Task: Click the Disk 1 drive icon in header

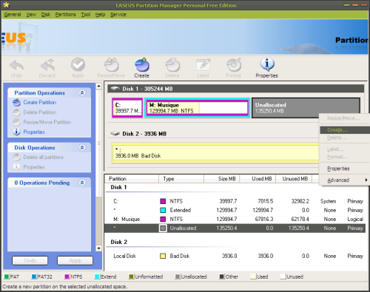Action: [115, 89]
